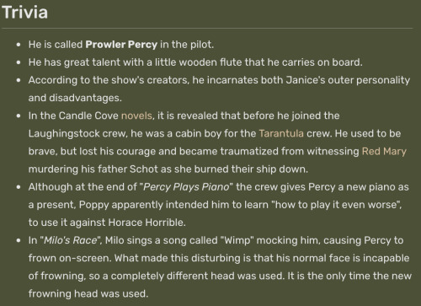Click the bullet before "He is called"
This screenshot has width=421, height=306.
[19, 45]
